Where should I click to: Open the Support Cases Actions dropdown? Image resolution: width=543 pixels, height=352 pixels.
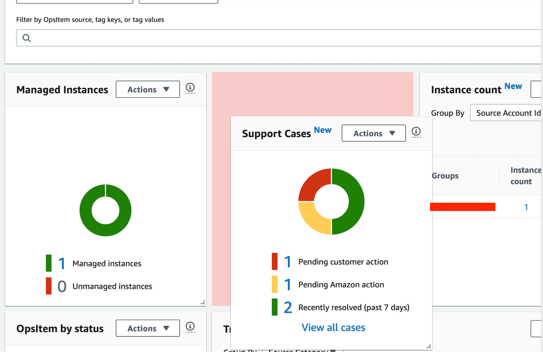point(373,133)
